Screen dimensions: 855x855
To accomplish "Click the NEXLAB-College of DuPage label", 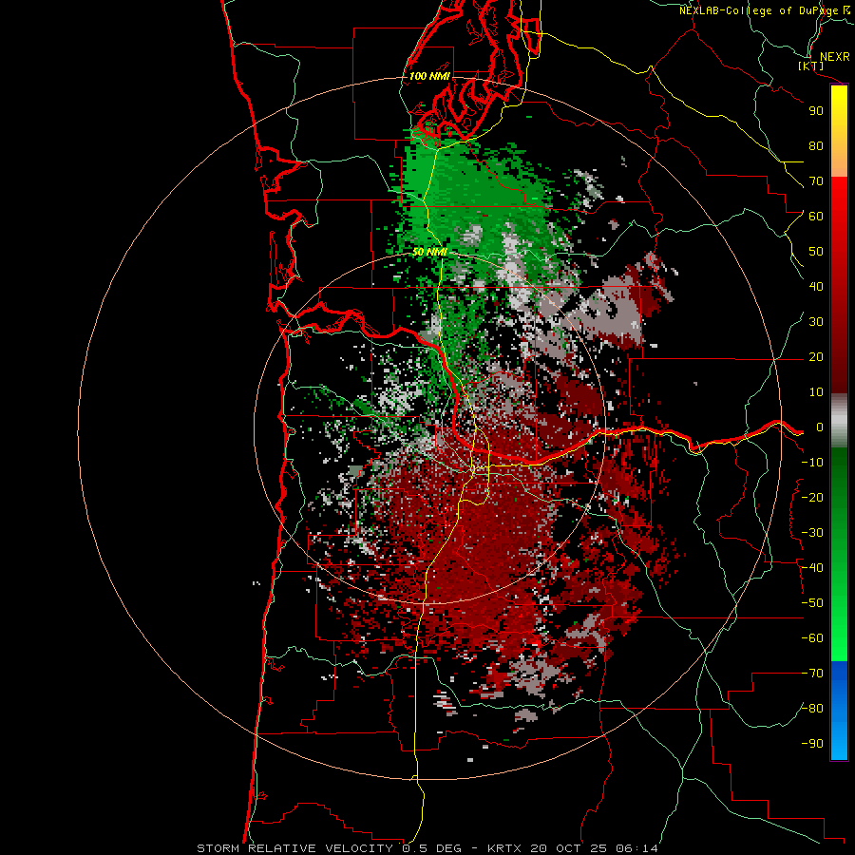I will point(760,10).
